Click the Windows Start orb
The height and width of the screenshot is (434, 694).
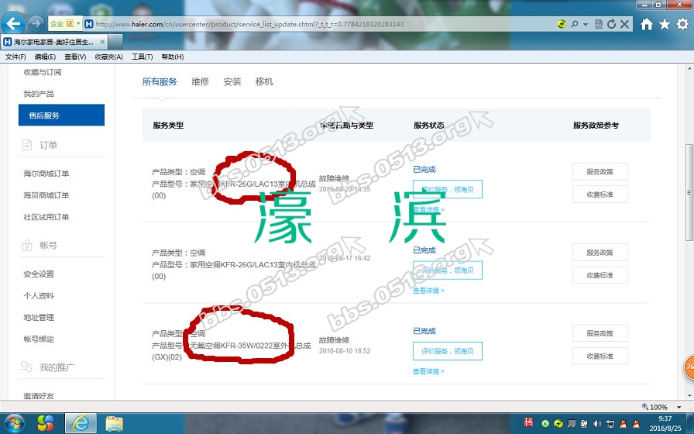[x=15, y=423]
